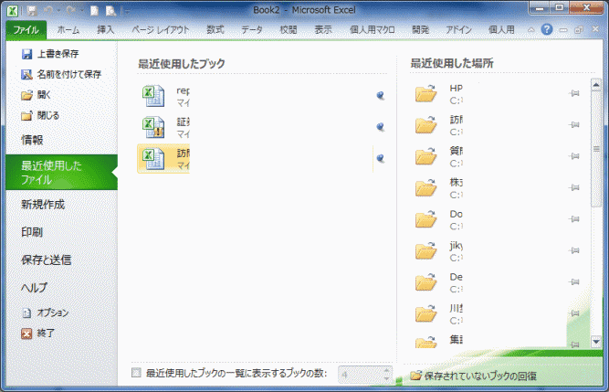Click the quick access save icon

(32, 11)
